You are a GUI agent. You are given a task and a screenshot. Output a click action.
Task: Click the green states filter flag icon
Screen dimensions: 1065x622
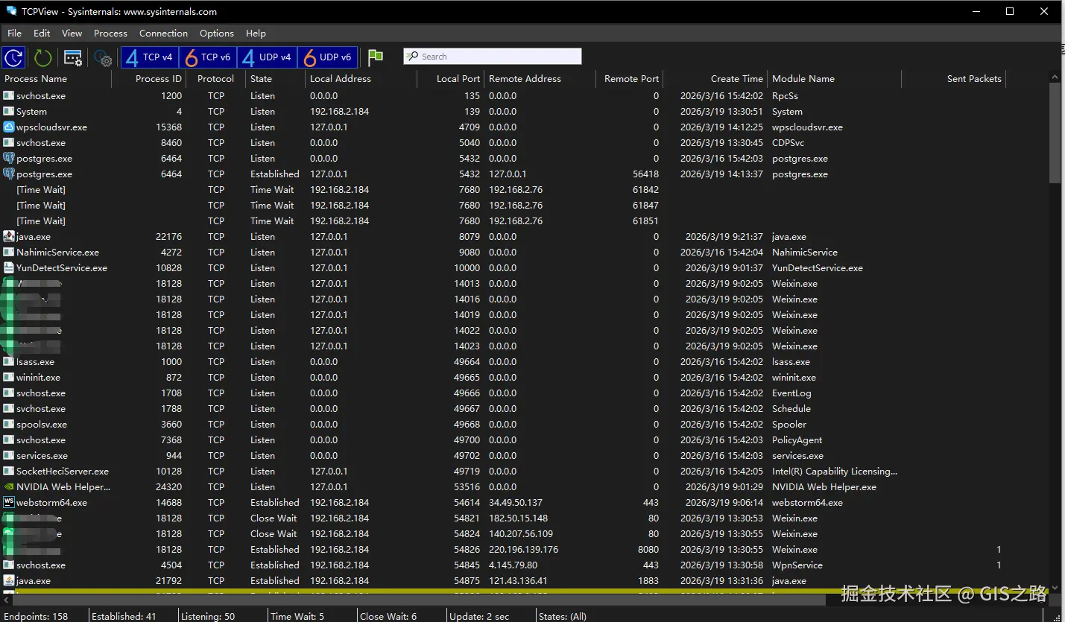(376, 57)
